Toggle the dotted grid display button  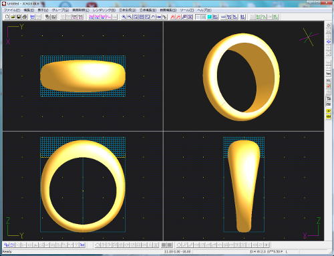click(198, 17)
